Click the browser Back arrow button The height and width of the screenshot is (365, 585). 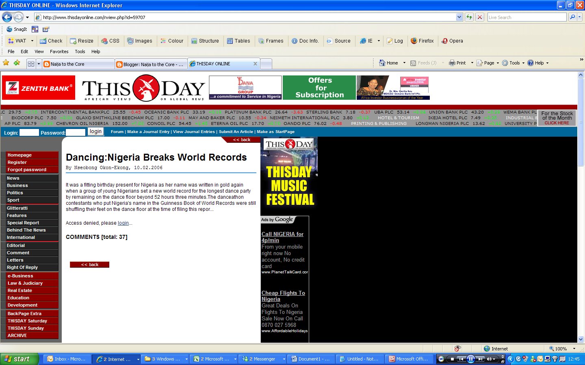7,17
